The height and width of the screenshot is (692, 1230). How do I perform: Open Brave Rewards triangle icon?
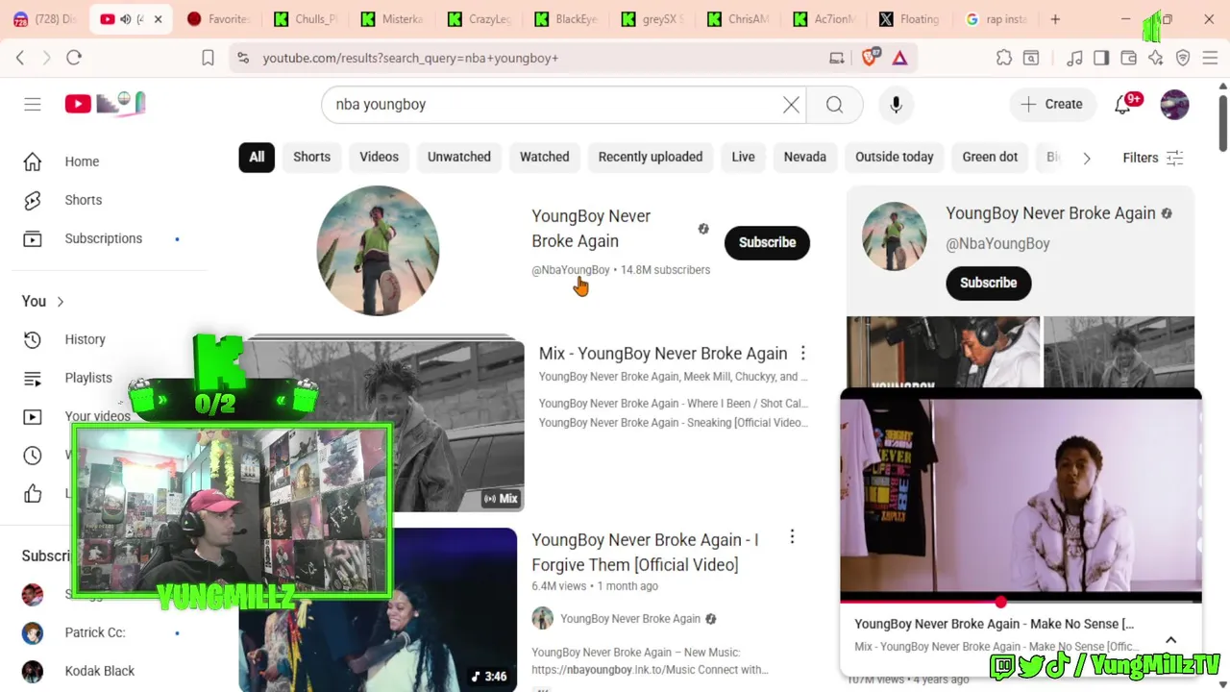(899, 58)
